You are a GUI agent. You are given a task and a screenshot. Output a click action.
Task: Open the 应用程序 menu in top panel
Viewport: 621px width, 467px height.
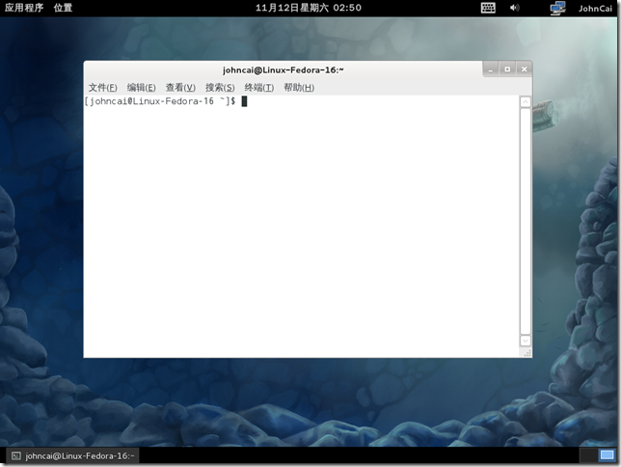pyautogui.click(x=24, y=8)
